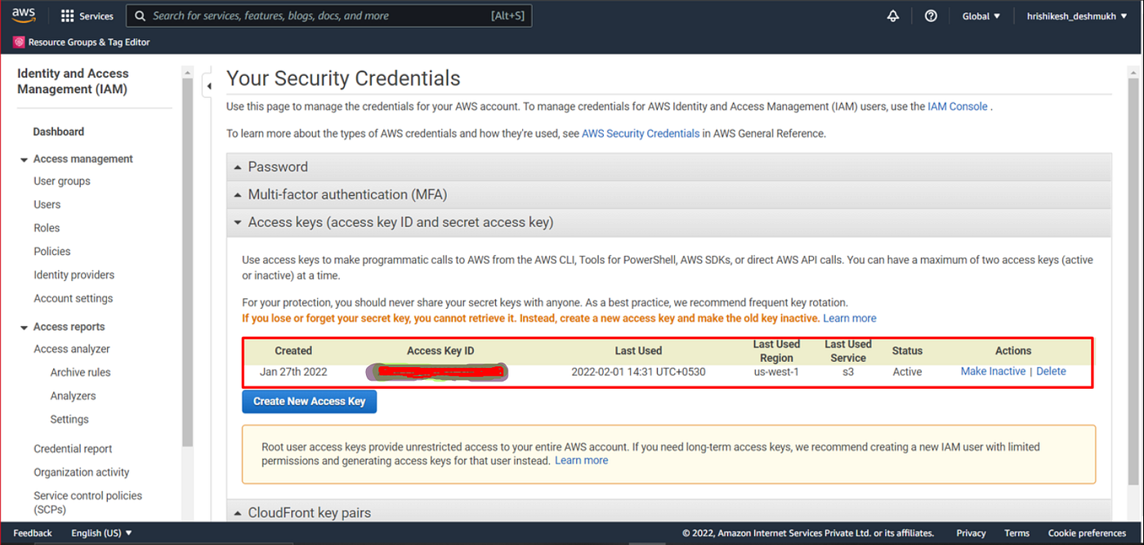
Task: Focus the services search field
Action: tap(328, 16)
